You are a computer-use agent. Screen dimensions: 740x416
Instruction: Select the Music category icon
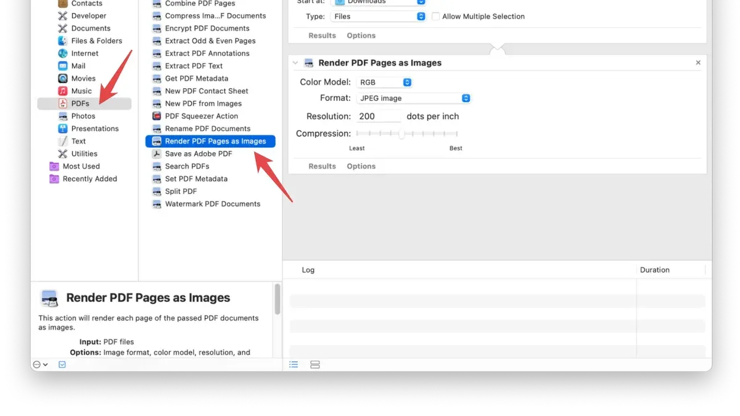[x=63, y=91]
